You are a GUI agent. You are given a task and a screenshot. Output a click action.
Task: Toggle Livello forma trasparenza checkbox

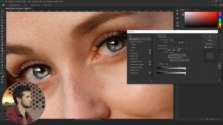tap(169, 57)
